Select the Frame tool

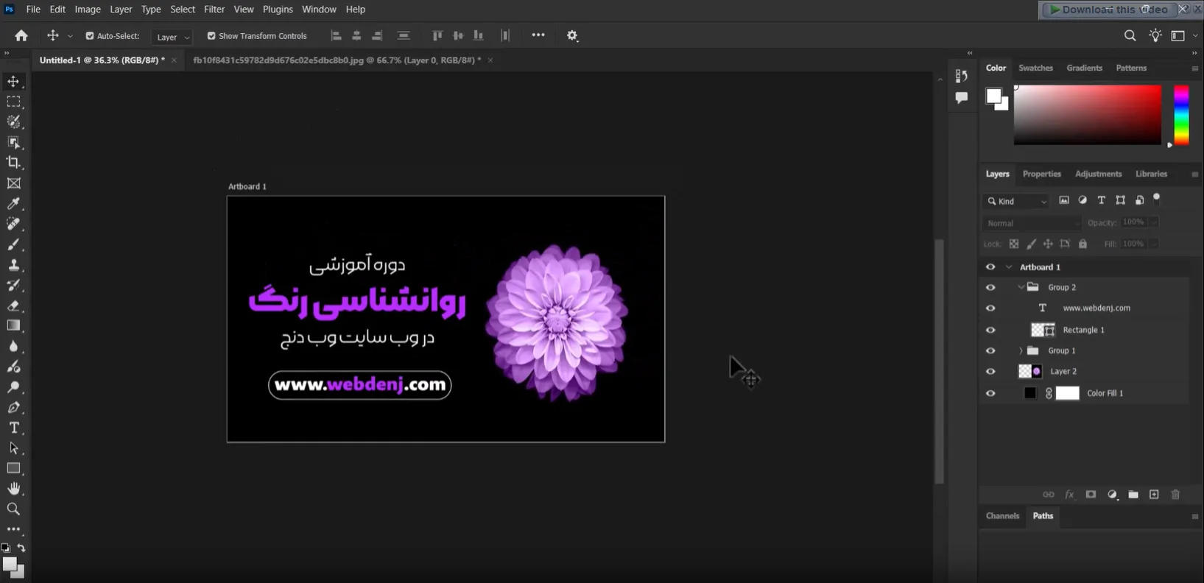pos(13,183)
